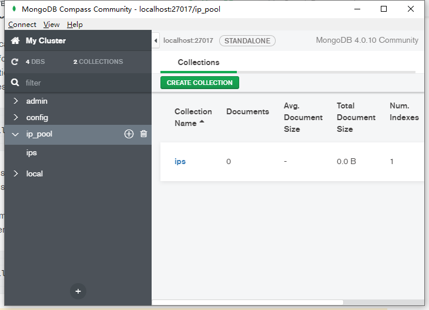Select the admin database name
This screenshot has height=310, width=429.
coord(36,101)
